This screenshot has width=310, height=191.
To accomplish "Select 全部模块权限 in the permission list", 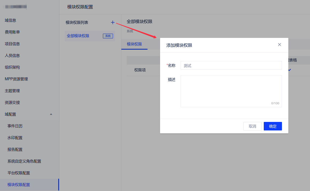I will (78, 36).
